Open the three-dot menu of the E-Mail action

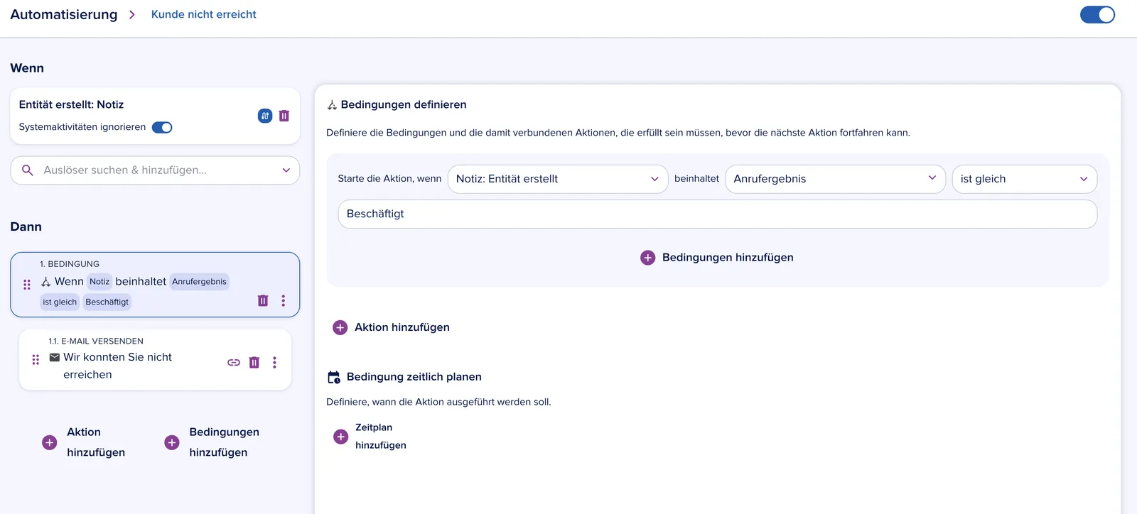click(274, 362)
